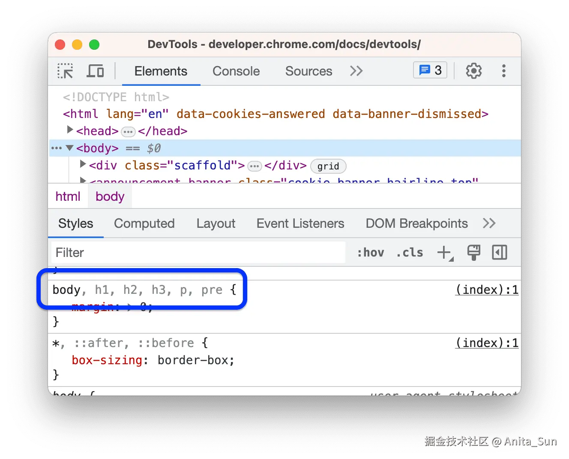Switch to the Sources tab
This screenshot has height=459, width=569.
pyautogui.click(x=308, y=71)
